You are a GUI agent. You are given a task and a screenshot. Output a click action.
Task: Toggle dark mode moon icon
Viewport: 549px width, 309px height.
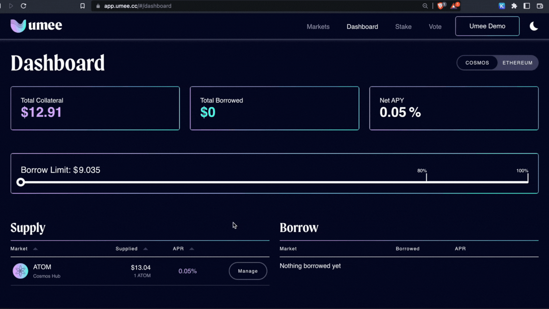[x=534, y=26]
